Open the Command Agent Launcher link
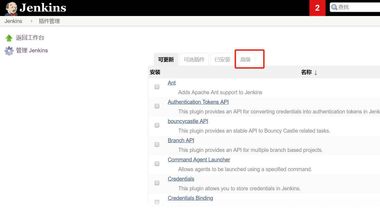 click(x=199, y=160)
